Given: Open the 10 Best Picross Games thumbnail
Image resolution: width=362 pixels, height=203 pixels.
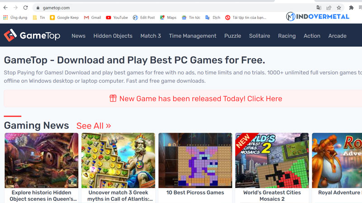Looking at the screenshot, I should pos(195,161).
